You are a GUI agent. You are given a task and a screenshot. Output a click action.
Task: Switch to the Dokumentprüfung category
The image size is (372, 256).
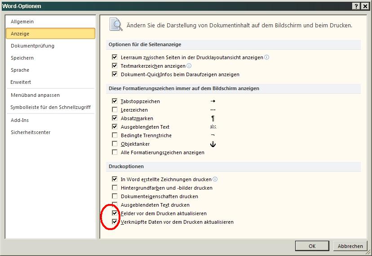point(32,46)
